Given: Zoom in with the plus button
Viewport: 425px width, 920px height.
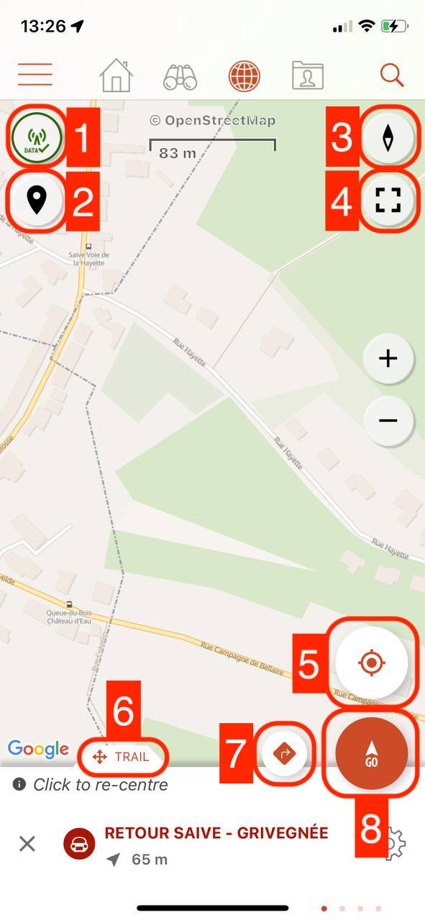Looking at the screenshot, I should pos(388,358).
